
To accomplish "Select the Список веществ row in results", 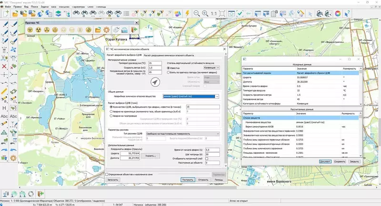I will tap(301, 118).
